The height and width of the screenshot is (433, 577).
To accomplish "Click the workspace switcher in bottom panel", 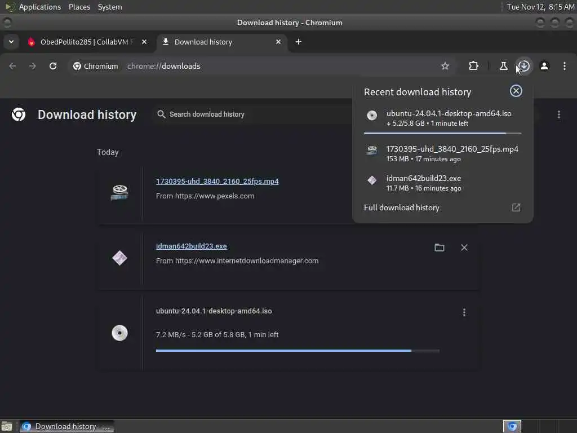I will click(512, 427).
